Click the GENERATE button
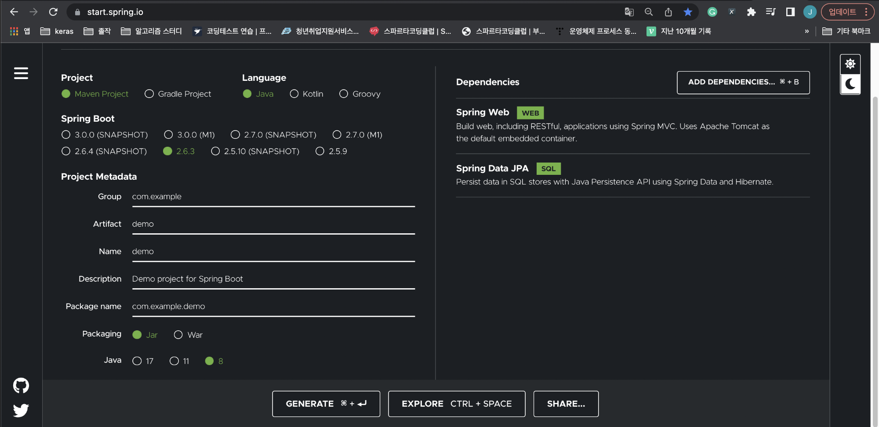The image size is (879, 427). [326, 404]
